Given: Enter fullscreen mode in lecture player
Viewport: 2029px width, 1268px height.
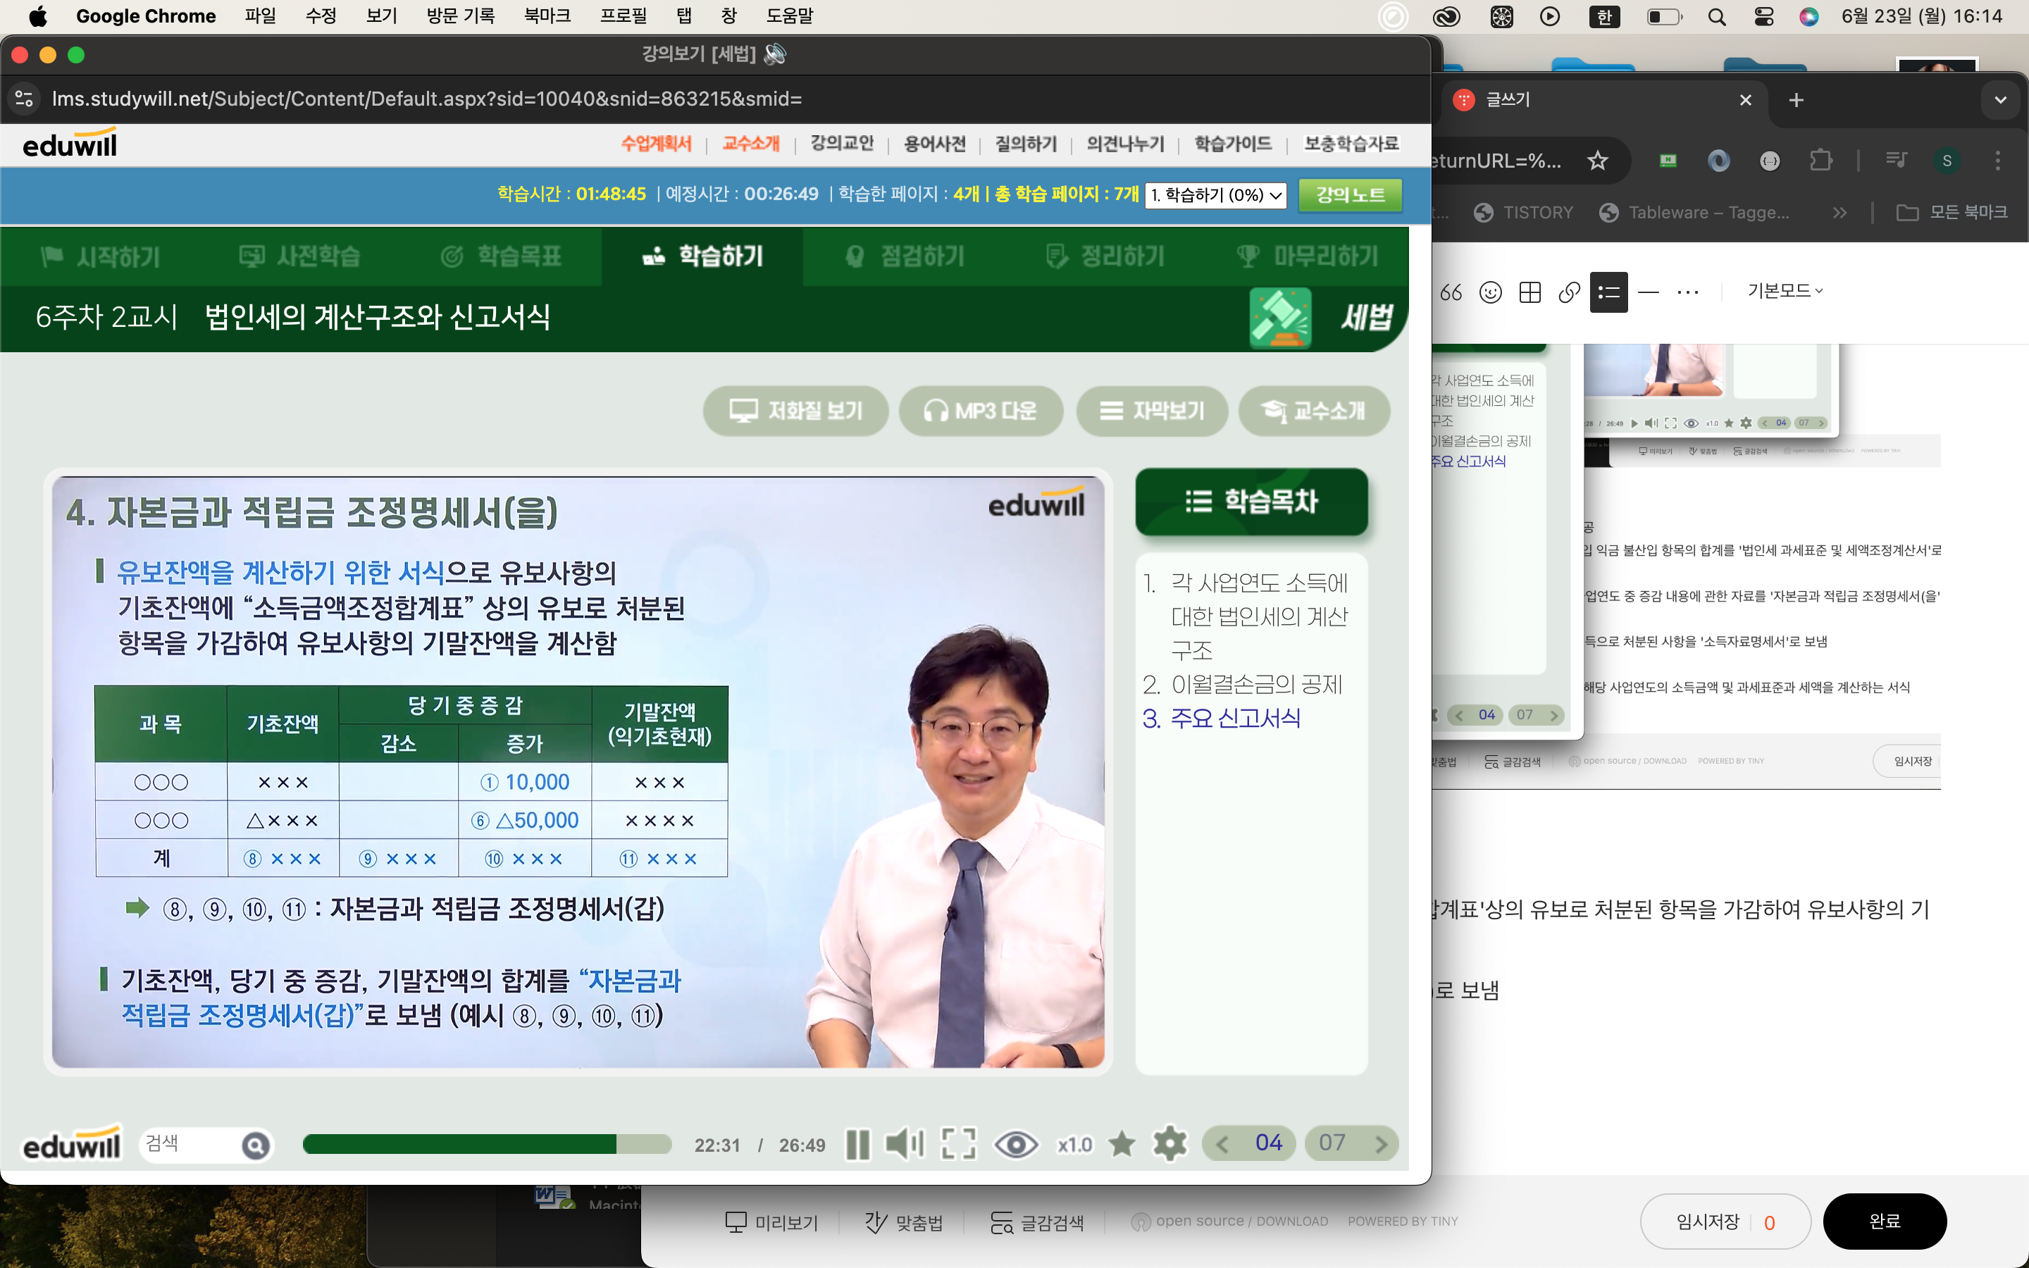Looking at the screenshot, I should pos(958,1144).
